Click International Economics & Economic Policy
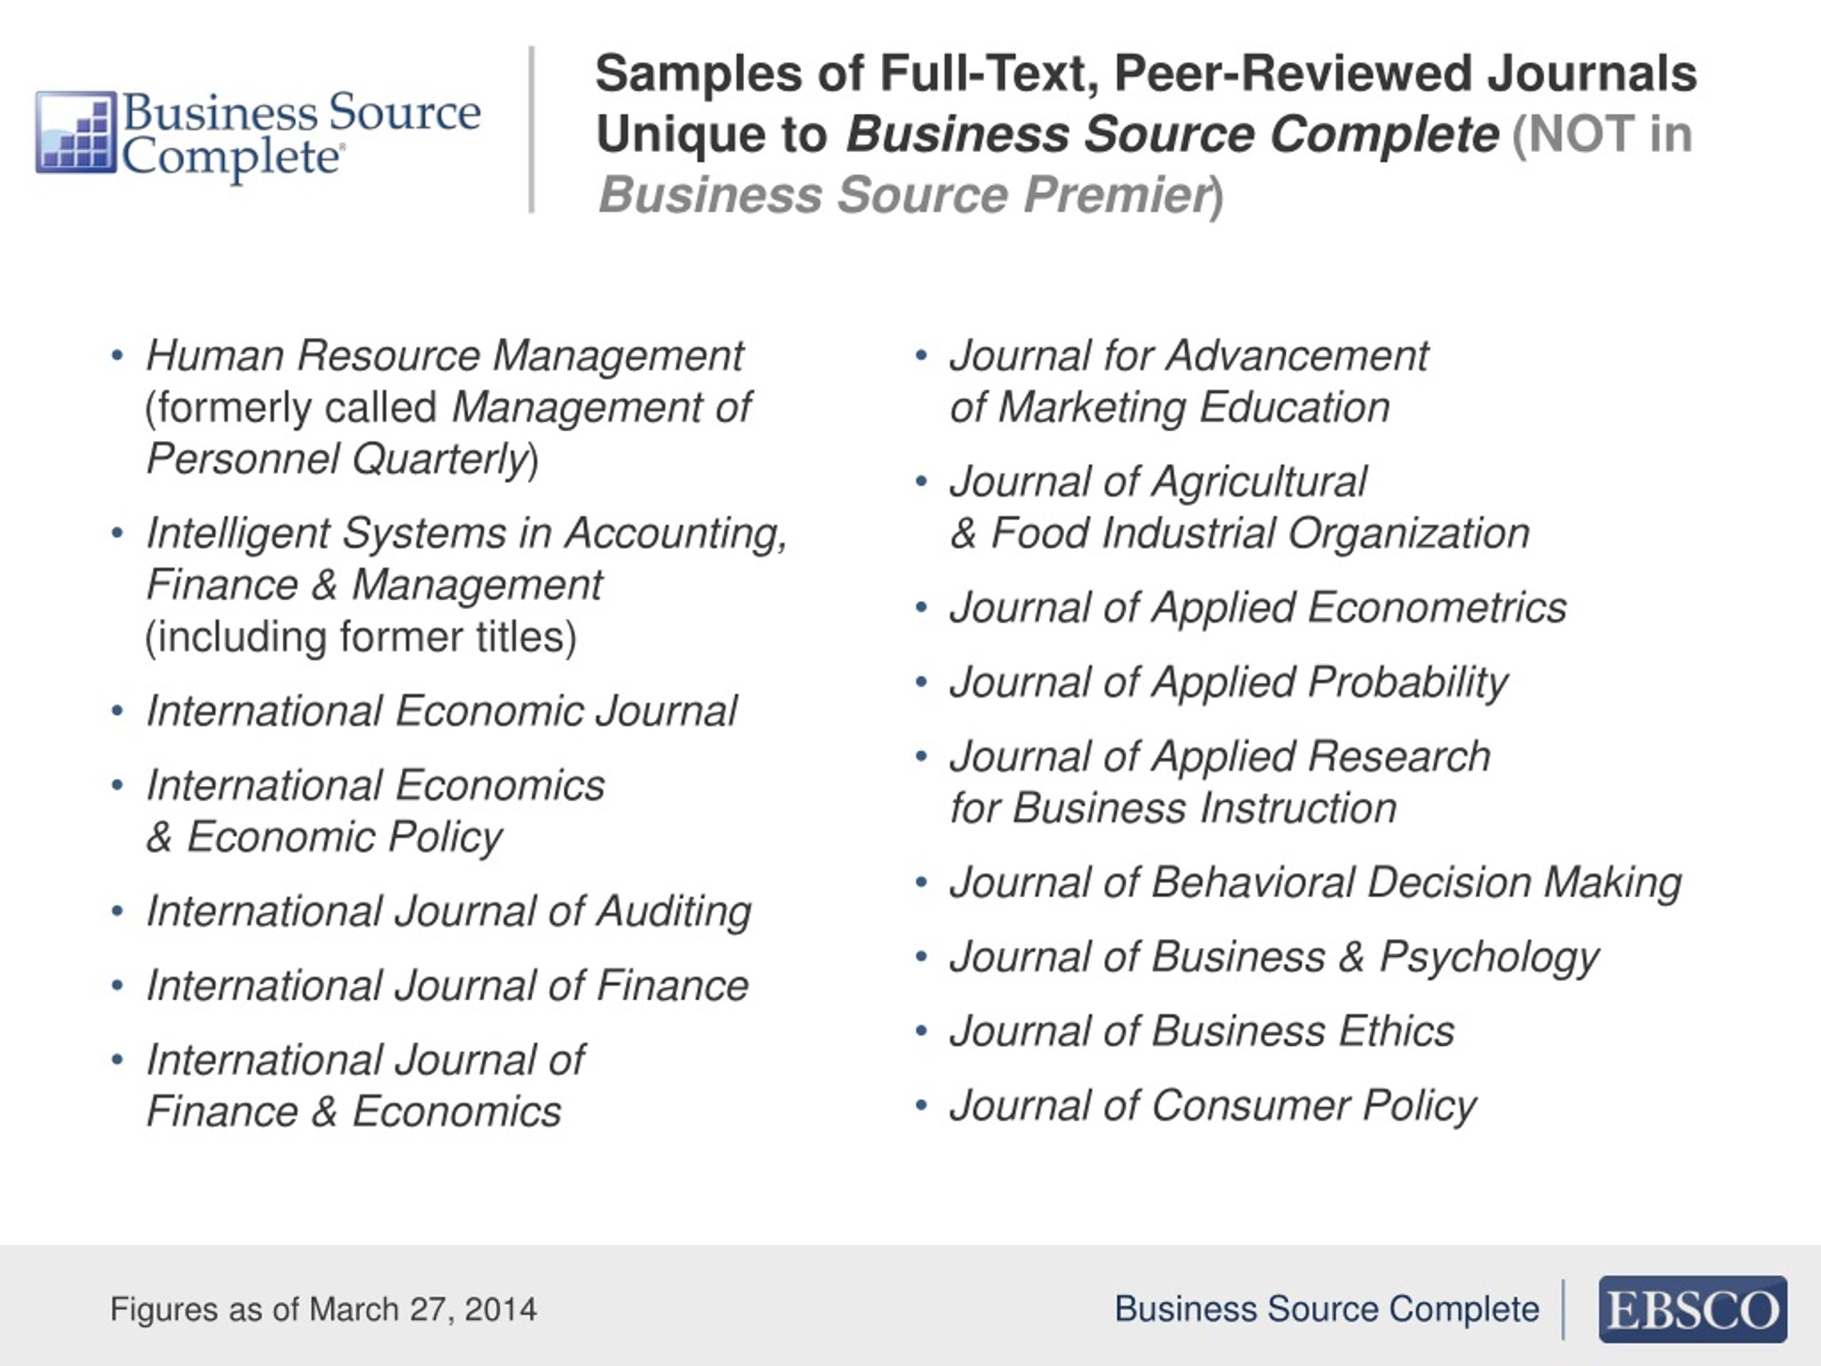Viewport: 1821px width, 1366px height. (x=375, y=810)
